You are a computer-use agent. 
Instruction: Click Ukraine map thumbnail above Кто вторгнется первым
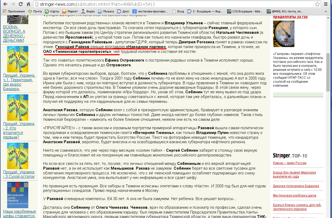(18, 108)
